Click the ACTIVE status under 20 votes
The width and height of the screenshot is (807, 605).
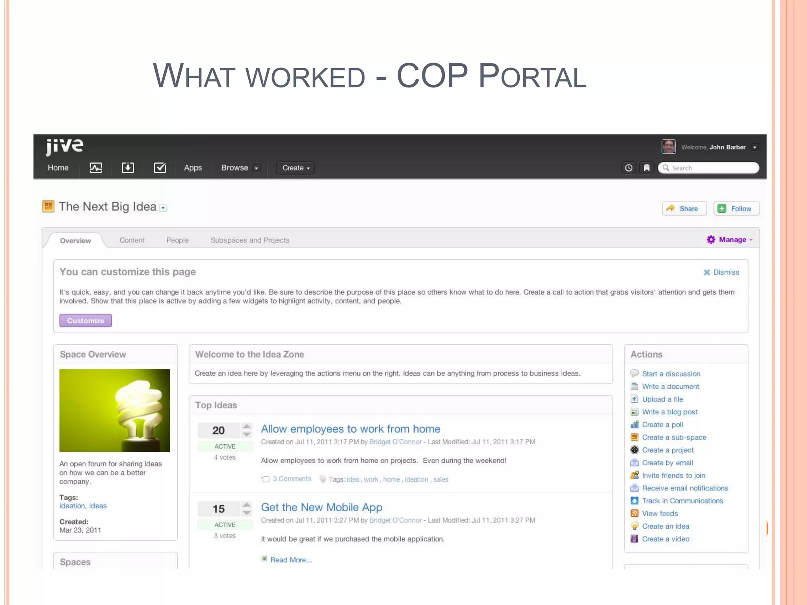click(x=225, y=446)
